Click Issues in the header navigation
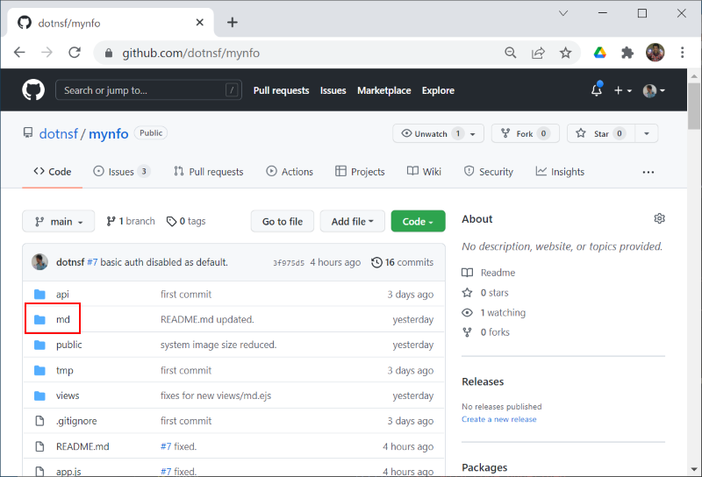The height and width of the screenshot is (477, 702). pos(333,90)
